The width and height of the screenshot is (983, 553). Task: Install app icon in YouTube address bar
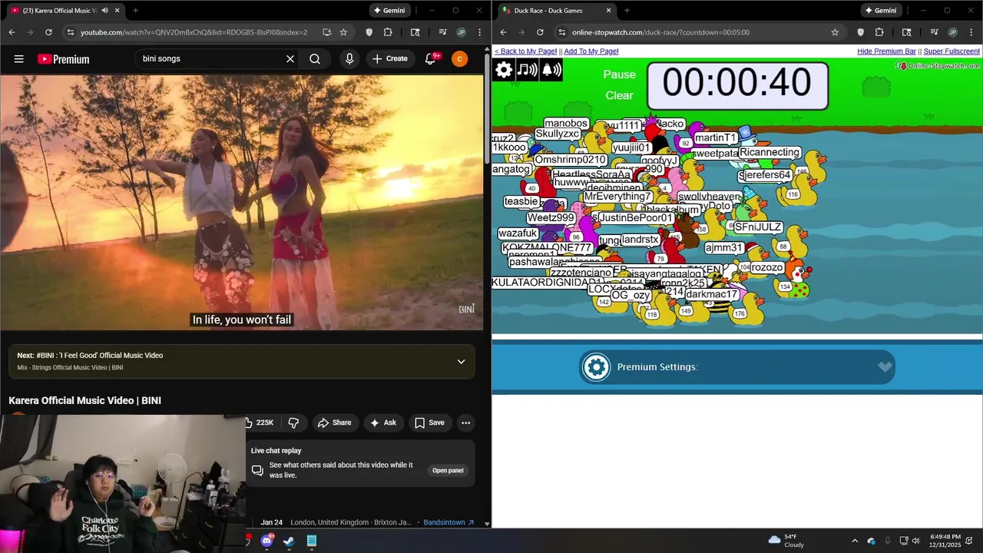tap(326, 32)
